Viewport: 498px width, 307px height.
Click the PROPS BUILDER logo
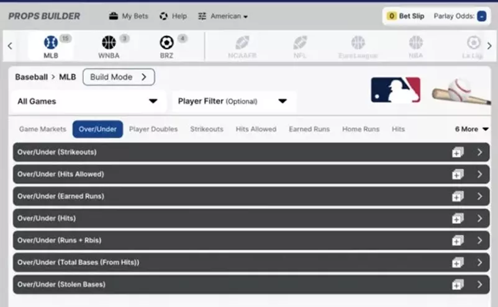pyautogui.click(x=44, y=16)
